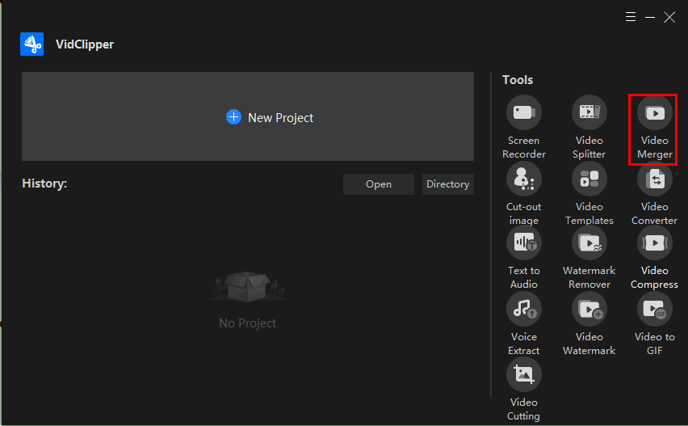Launch the Video Converter tool
The height and width of the screenshot is (426, 688).
[654, 179]
